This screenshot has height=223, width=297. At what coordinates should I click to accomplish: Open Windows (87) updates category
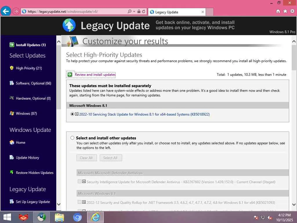click(26, 114)
